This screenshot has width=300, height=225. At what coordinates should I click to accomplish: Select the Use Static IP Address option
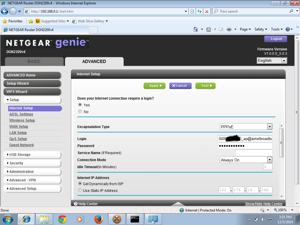(80, 190)
